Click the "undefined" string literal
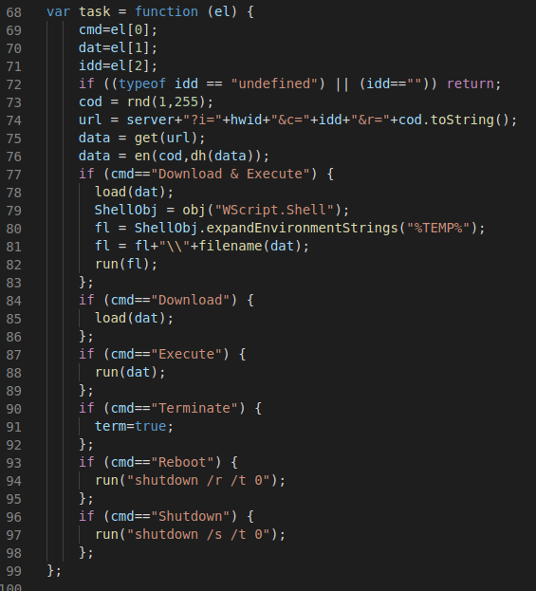The width and height of the screenshot is (536, 591). [x=274, y=83]
